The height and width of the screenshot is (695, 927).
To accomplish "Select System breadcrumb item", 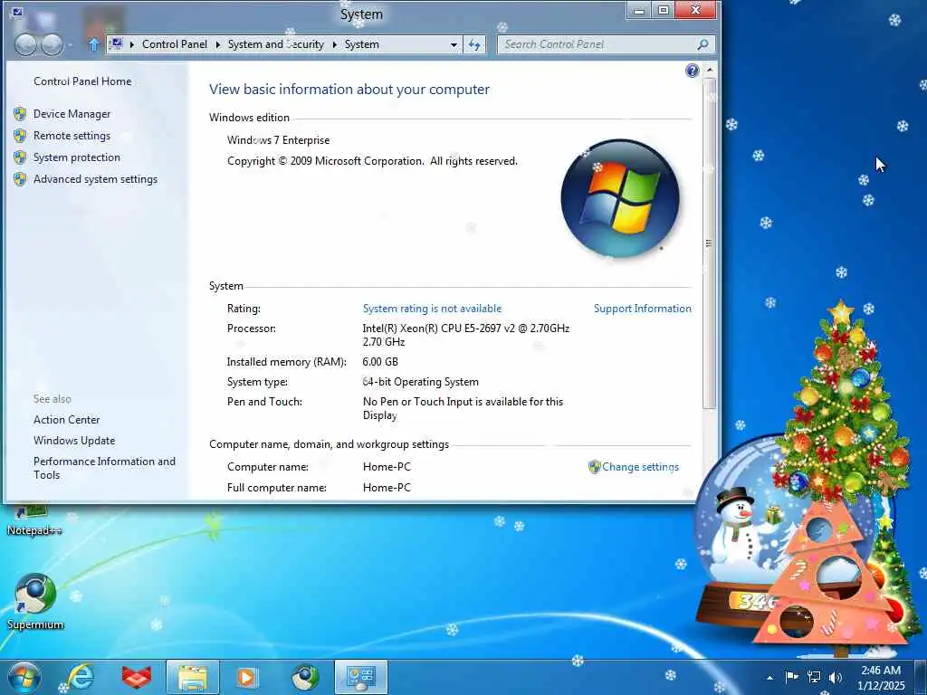I will (362, 44).
